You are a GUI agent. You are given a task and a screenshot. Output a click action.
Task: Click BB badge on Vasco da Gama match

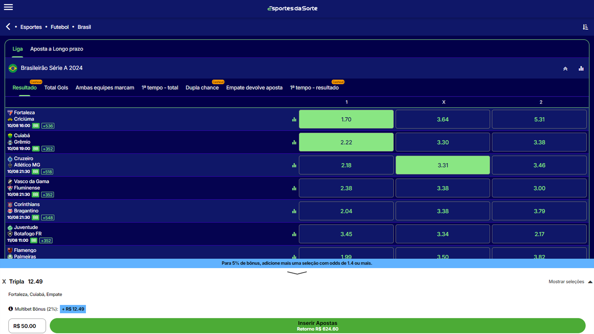tap(36, 195)
